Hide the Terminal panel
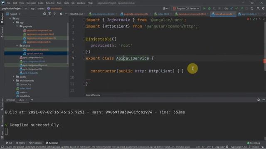Screen dimensions: 266x149 click(x=264, y=100)
